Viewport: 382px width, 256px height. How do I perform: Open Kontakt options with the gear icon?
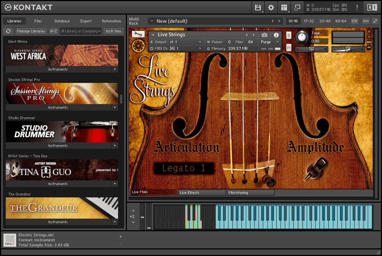click(270, 7)
